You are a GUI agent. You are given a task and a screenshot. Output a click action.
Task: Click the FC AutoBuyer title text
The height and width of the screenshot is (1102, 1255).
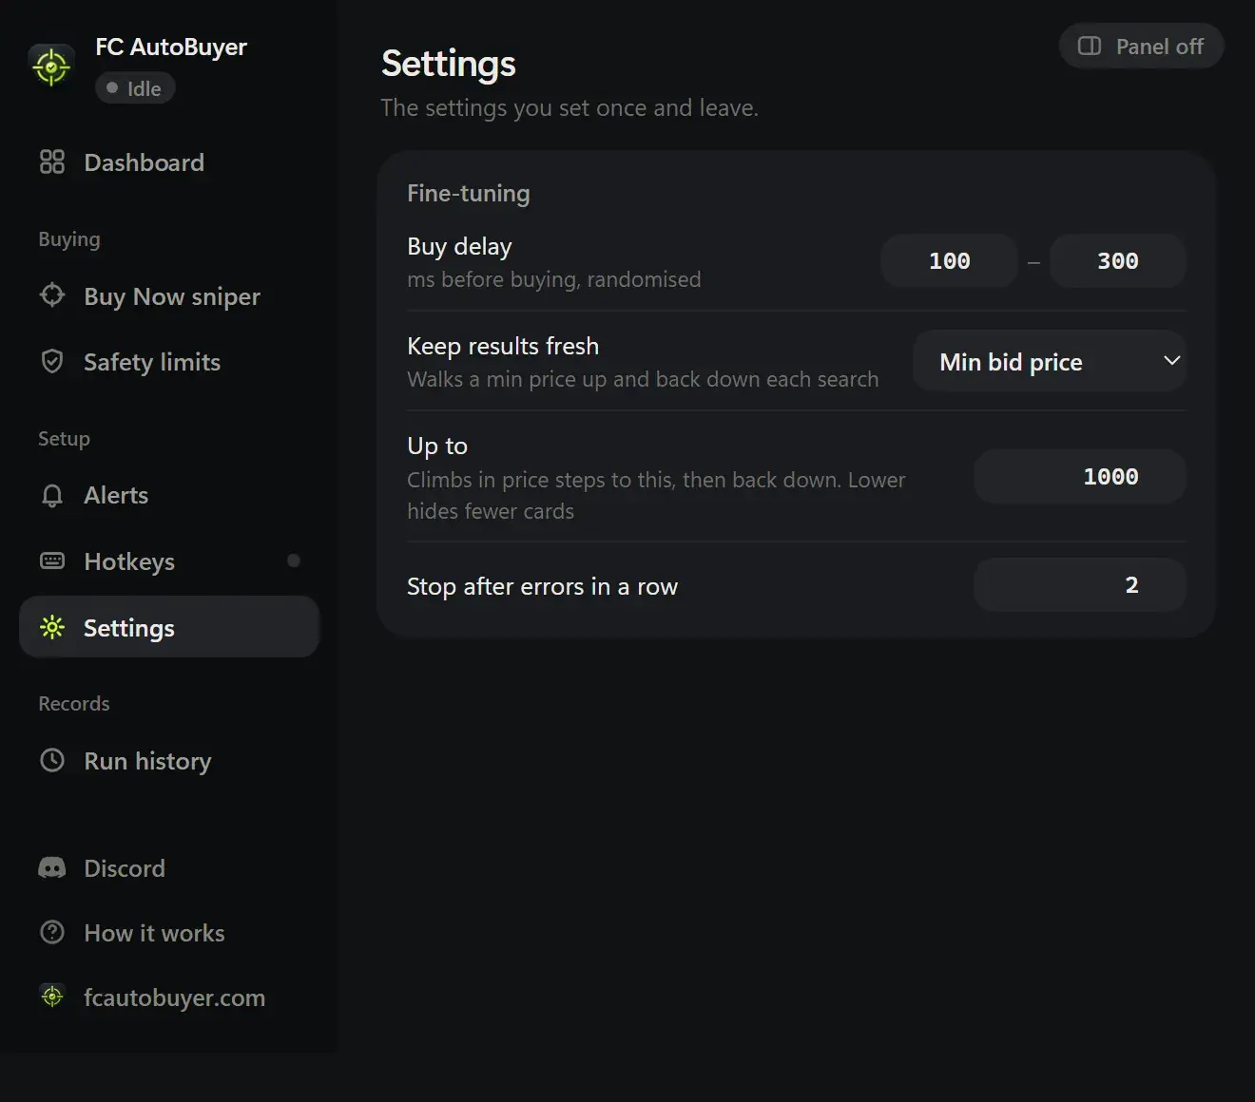pos(171,47)
